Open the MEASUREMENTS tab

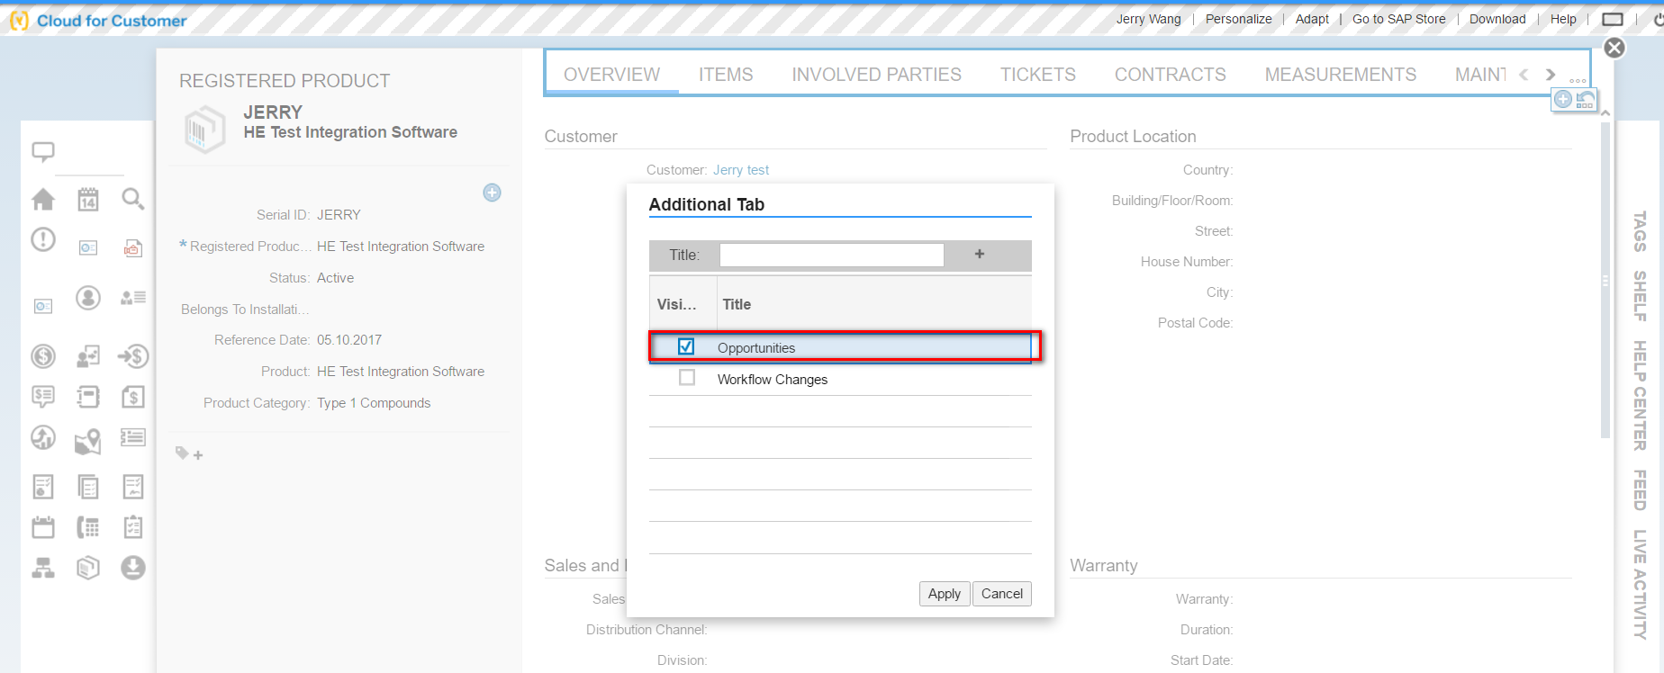tap(1340, 75)
